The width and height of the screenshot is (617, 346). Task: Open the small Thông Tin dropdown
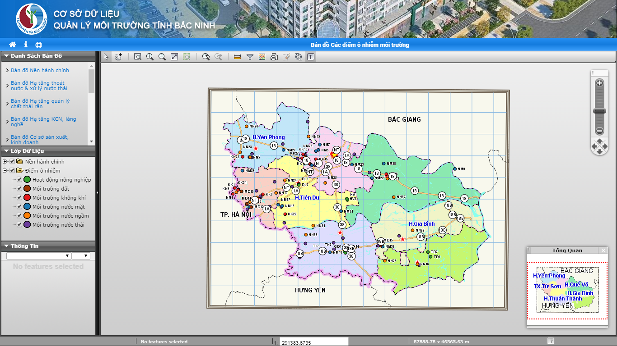click(81, 255)
